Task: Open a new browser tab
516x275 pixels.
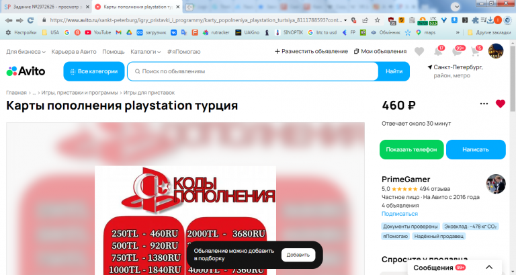Action: tap(189, 7)
